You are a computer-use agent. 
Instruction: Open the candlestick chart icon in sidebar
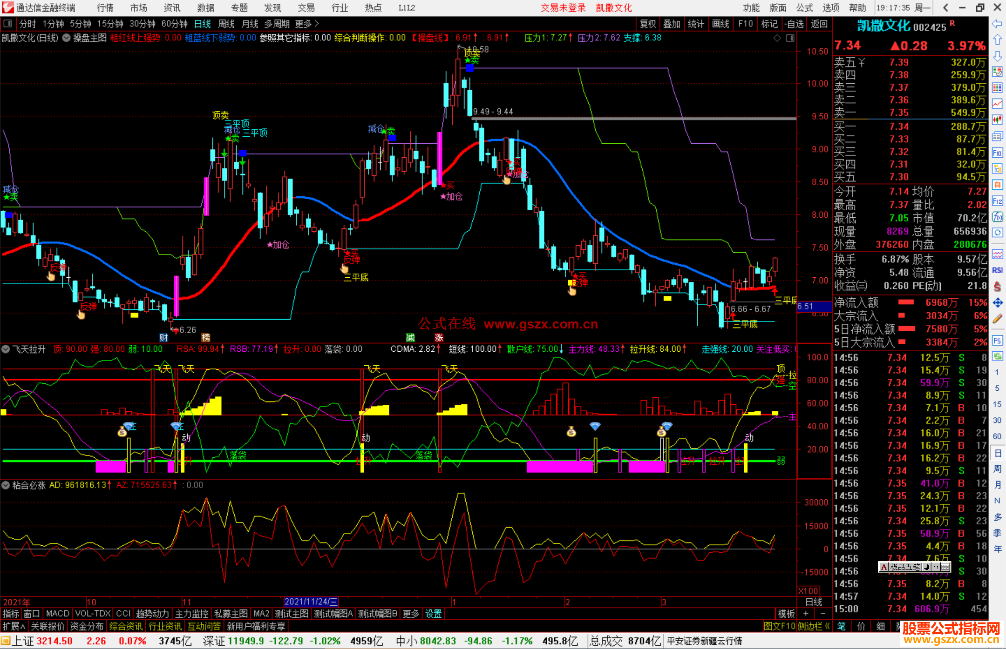[x=997, y=120]
